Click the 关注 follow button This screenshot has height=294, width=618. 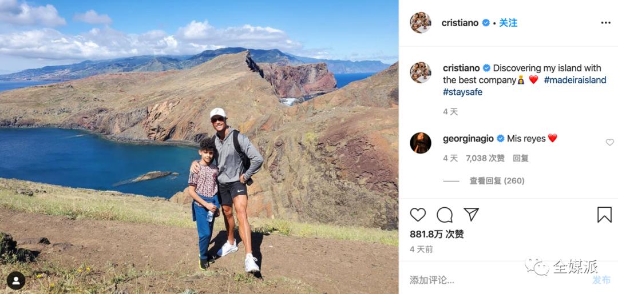[x=508, y=23]
